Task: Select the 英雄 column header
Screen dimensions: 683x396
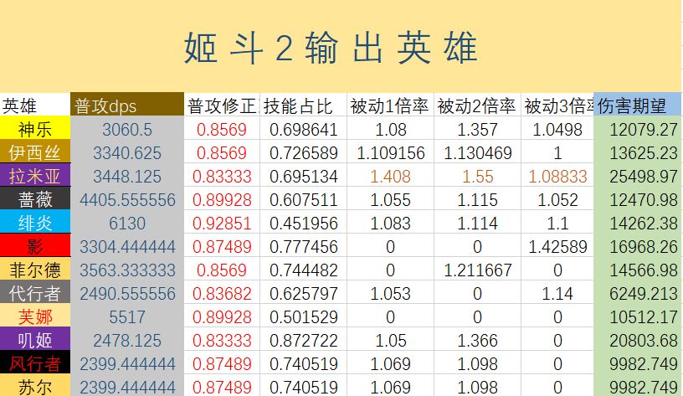Action: tap(35, 106)
